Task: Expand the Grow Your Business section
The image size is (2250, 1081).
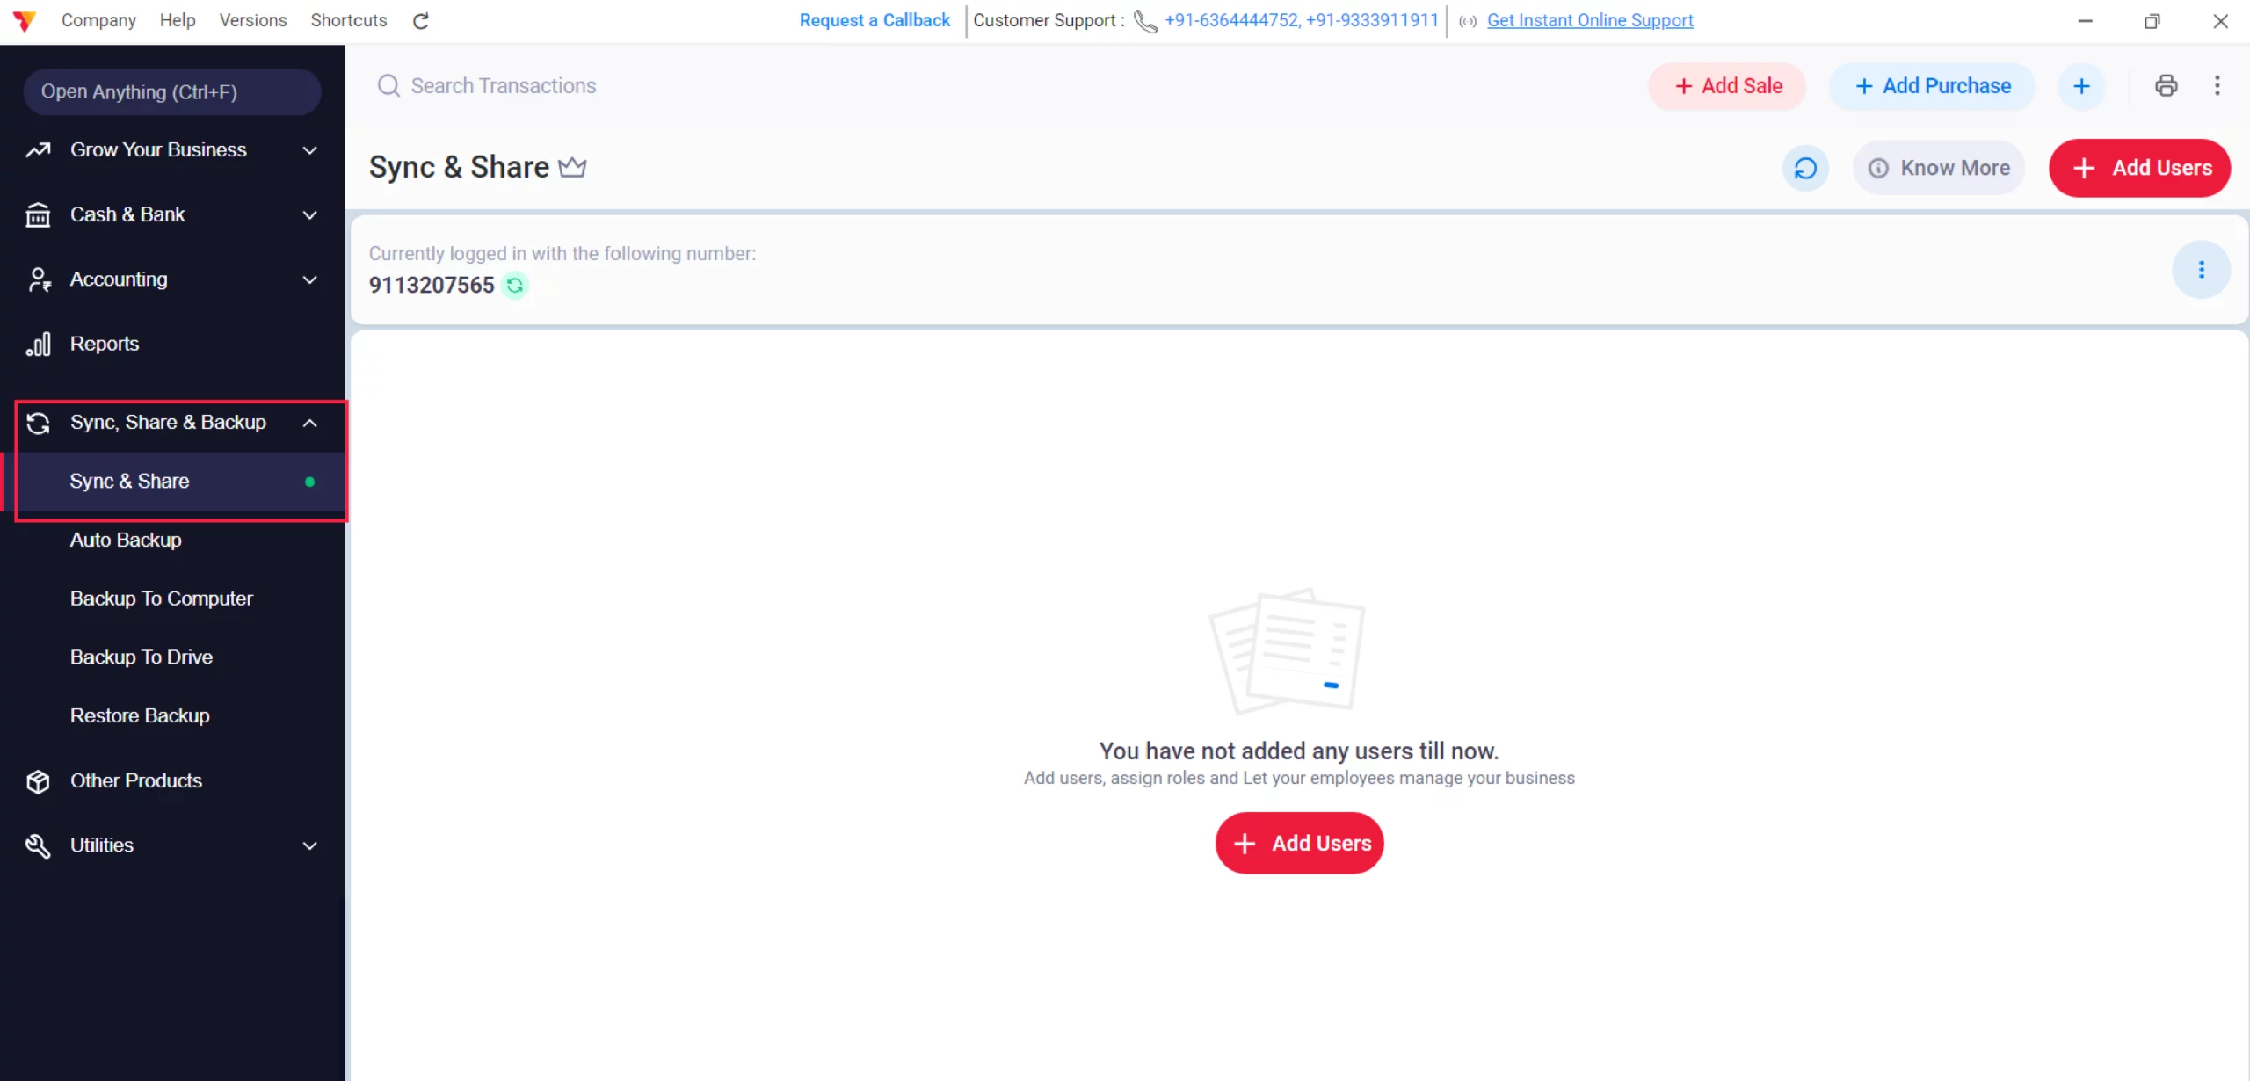Action: [309, 150]
